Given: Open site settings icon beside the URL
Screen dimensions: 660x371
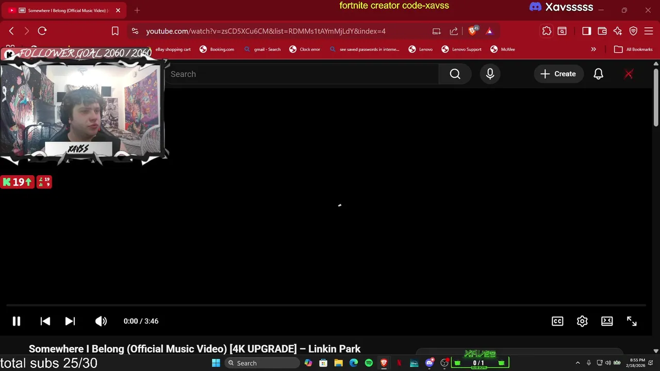Looking at the screenshot, I should (x=135, y=31).
